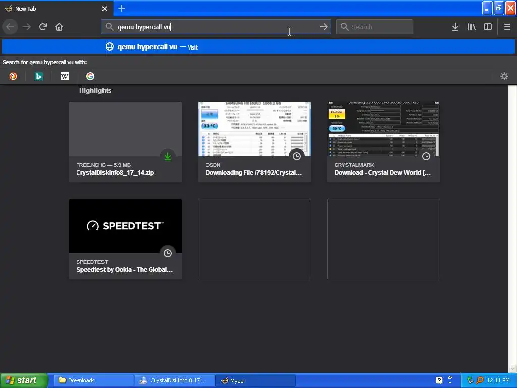Click the Highlights section heading

pyautogui.click(x=95, y=91)
